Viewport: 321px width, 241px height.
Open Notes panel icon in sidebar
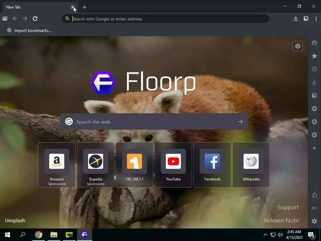click(x=314, y=95)
